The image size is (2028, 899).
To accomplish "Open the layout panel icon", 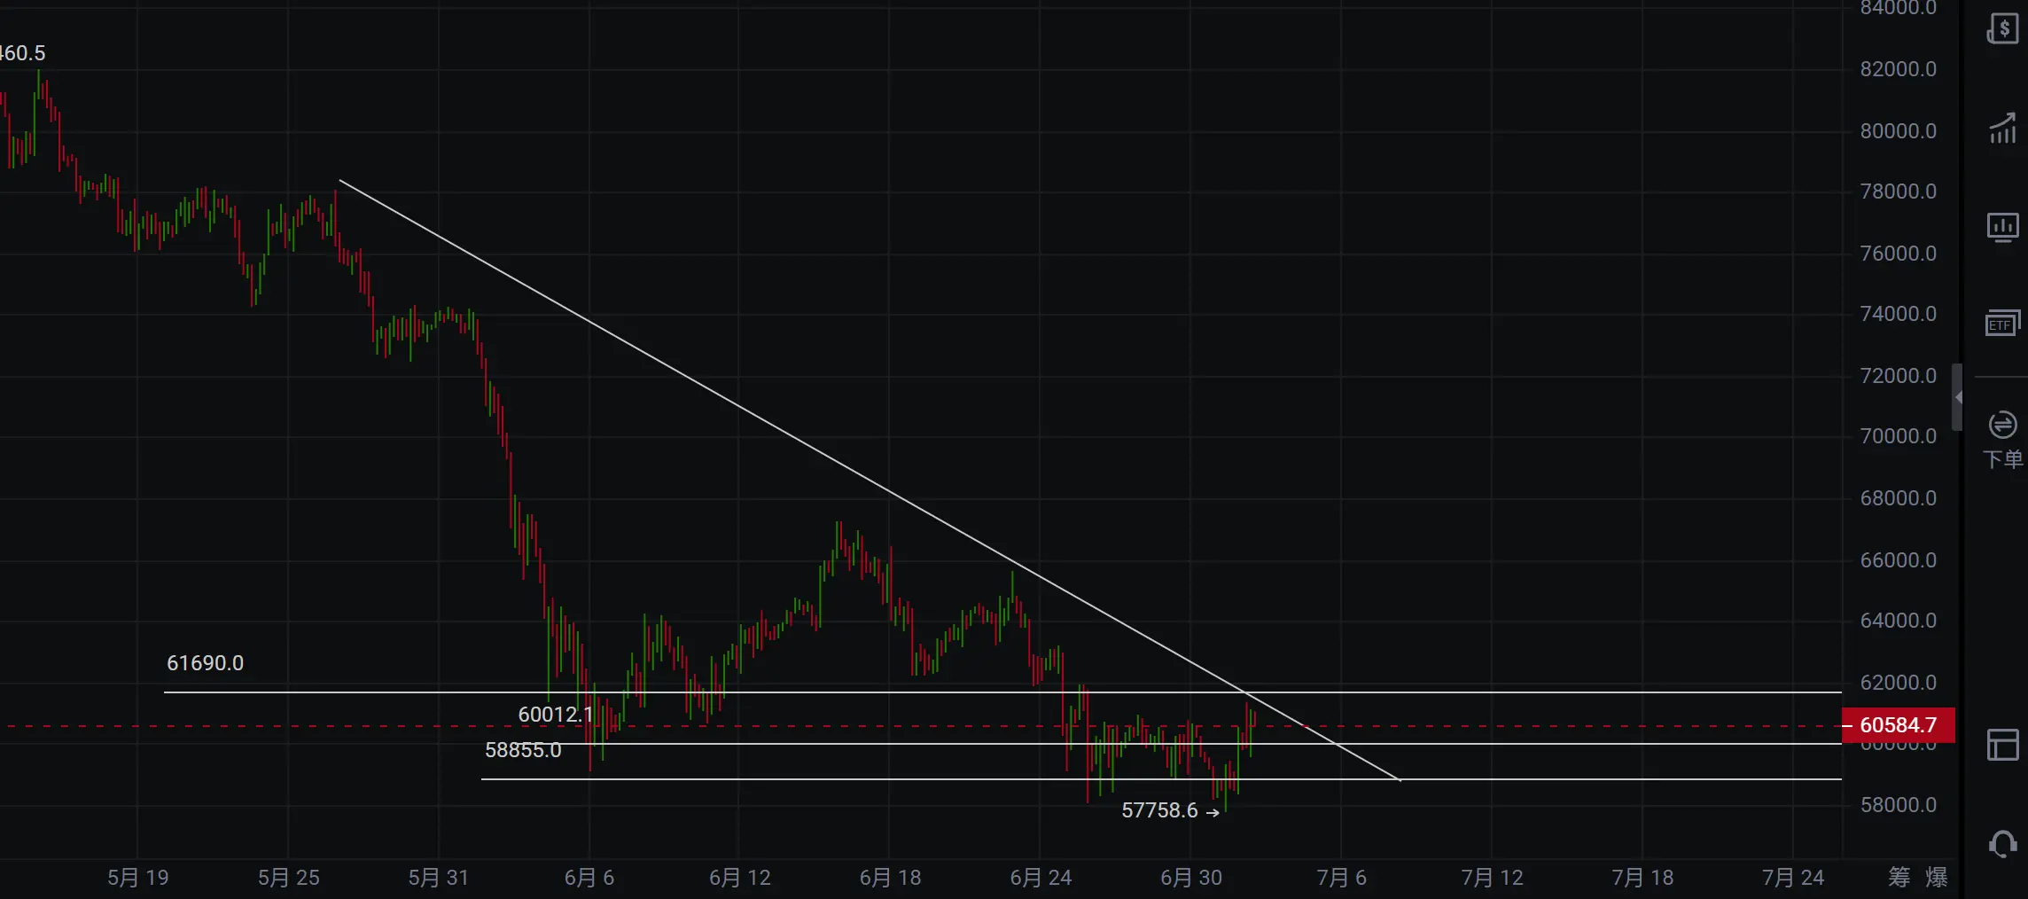I will tap(2002, 745).
